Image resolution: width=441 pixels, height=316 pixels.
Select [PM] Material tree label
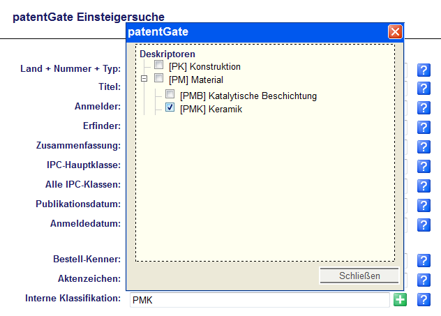click(x=196, y=80)
